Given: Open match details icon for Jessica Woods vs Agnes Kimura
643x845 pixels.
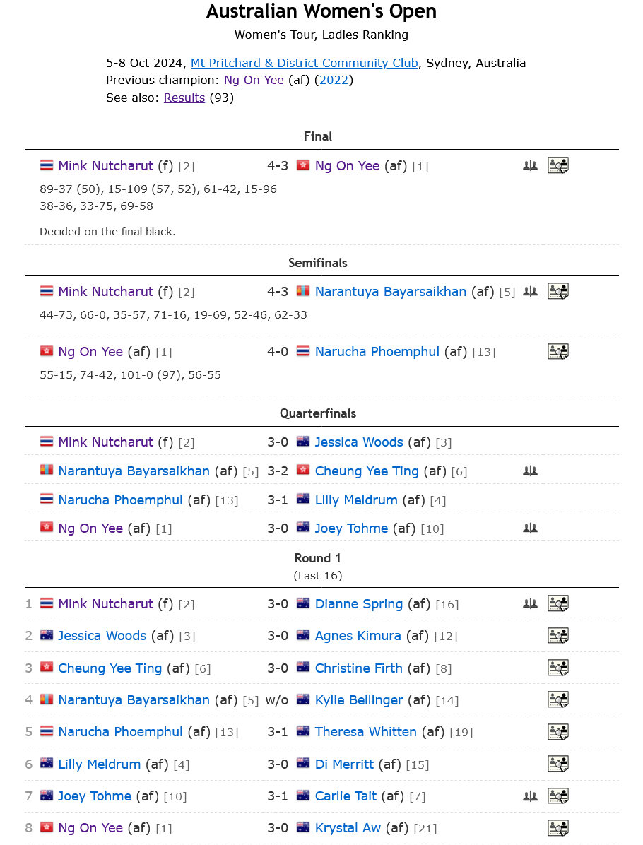Looking at the screenshot, I should click(558, 635).
